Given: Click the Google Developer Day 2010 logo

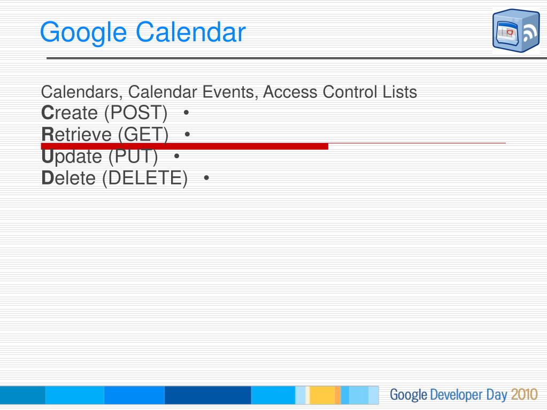Looking at the screenshot, I should (x=464, y=394).
